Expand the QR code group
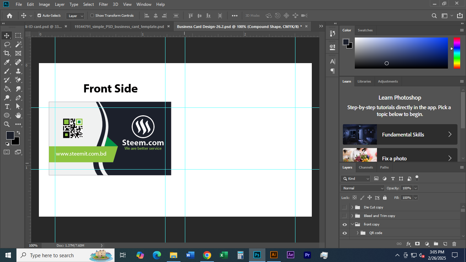 coord(358,233)
